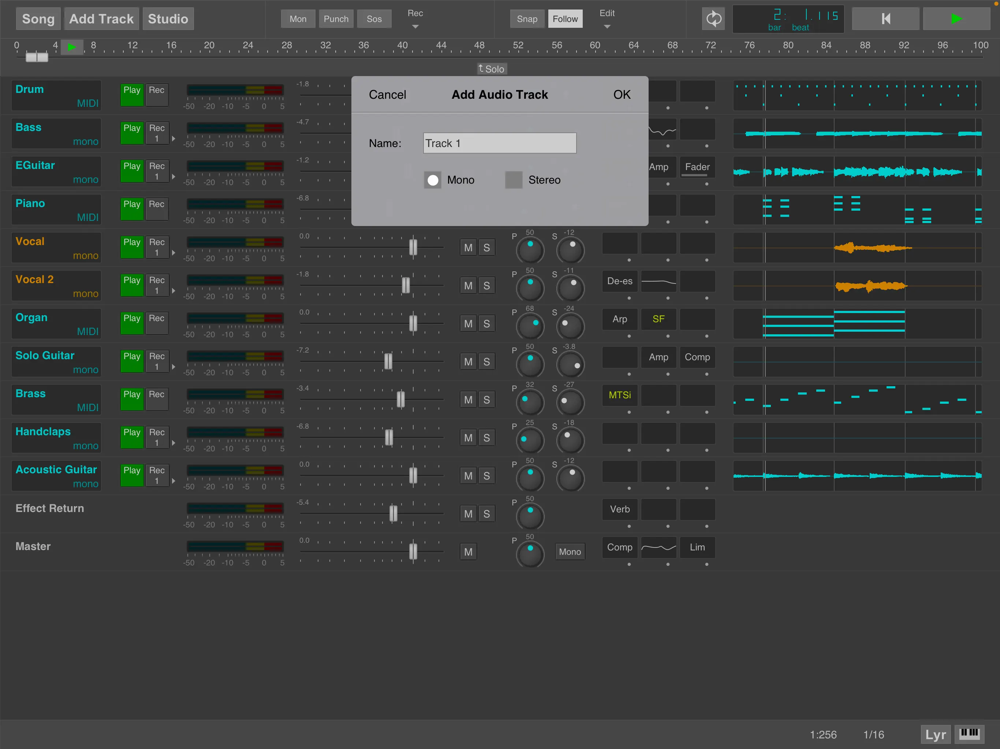Screen dimensions: 1000x749
Task: Open the Verb effect on Effect Return
Action: pyautogui.click(x=619, y=509)
